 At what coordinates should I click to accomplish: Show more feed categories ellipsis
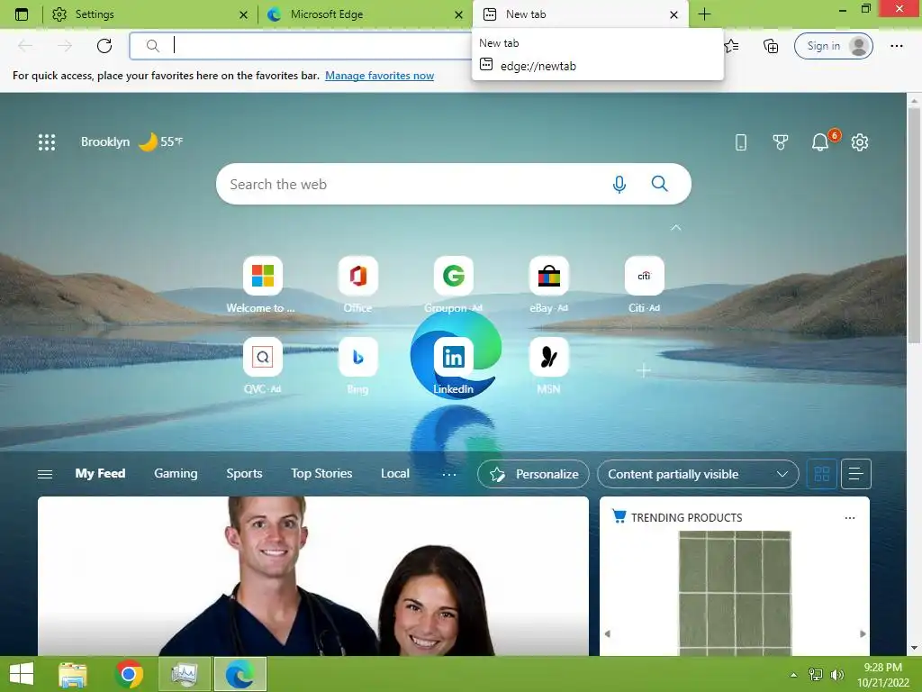(x=449, y=474)
